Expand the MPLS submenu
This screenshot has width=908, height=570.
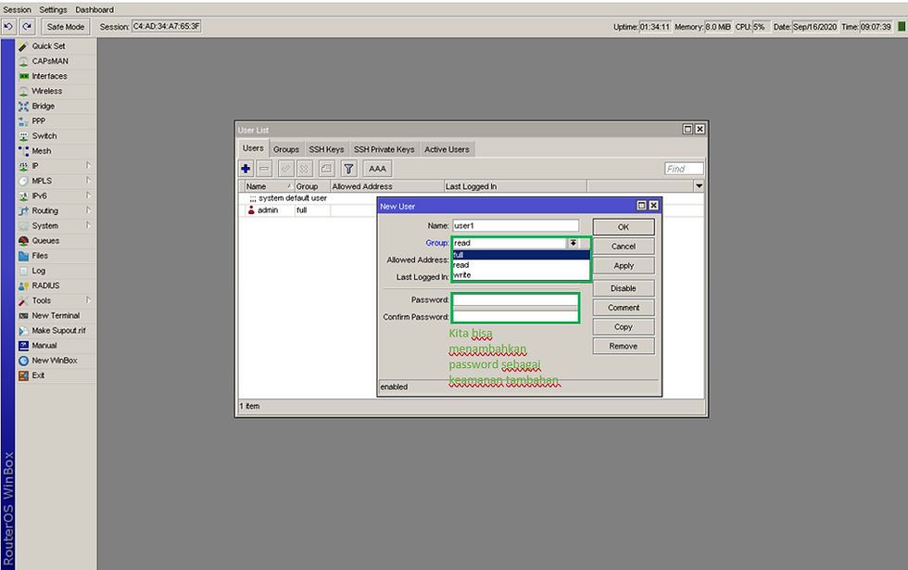tap(56, 182)
